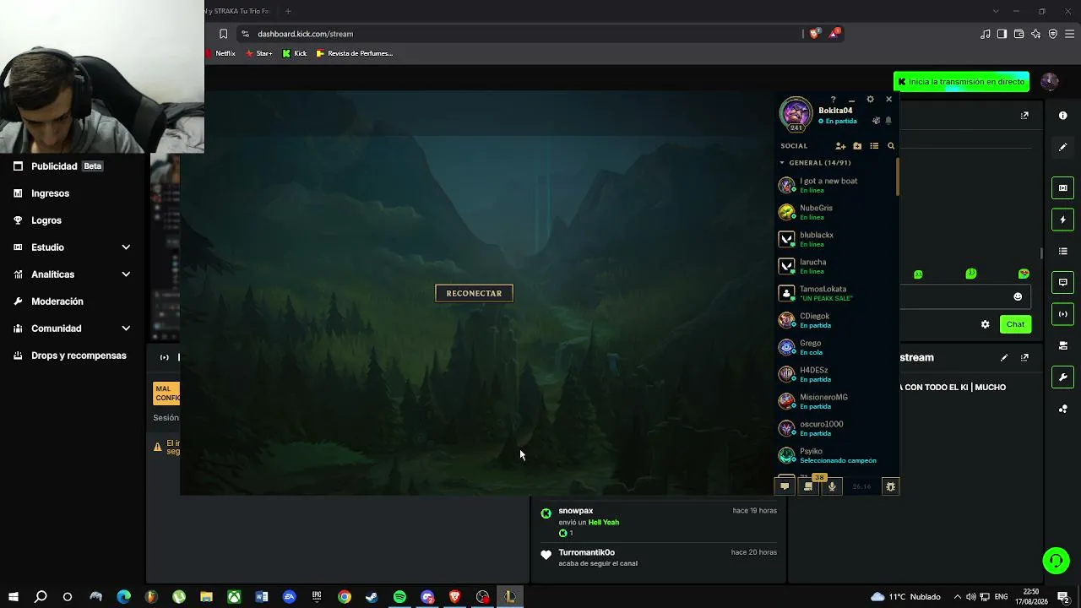Open the League client help question mark
1081x608 pixels.
click(833, 100)
